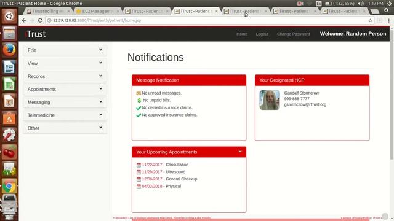
Task: Collapse Your Upcoming Appointments panel chevron
Action: 240,152
